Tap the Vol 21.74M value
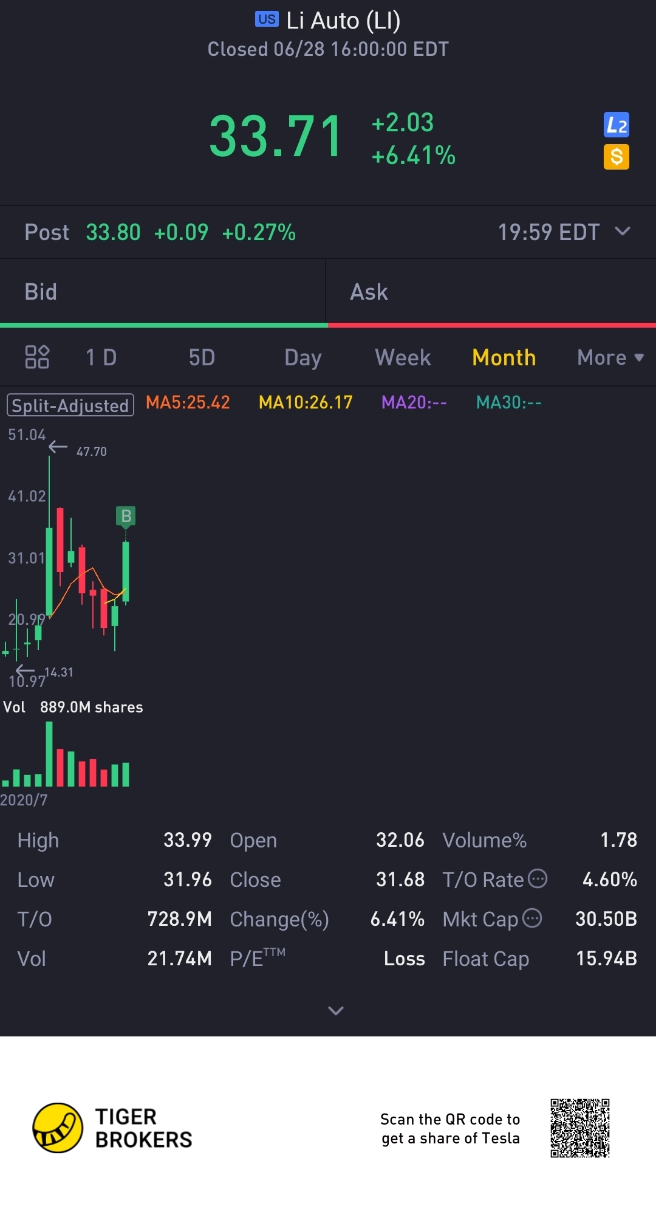The image size is (656, 1220). [x=180, y=959]
